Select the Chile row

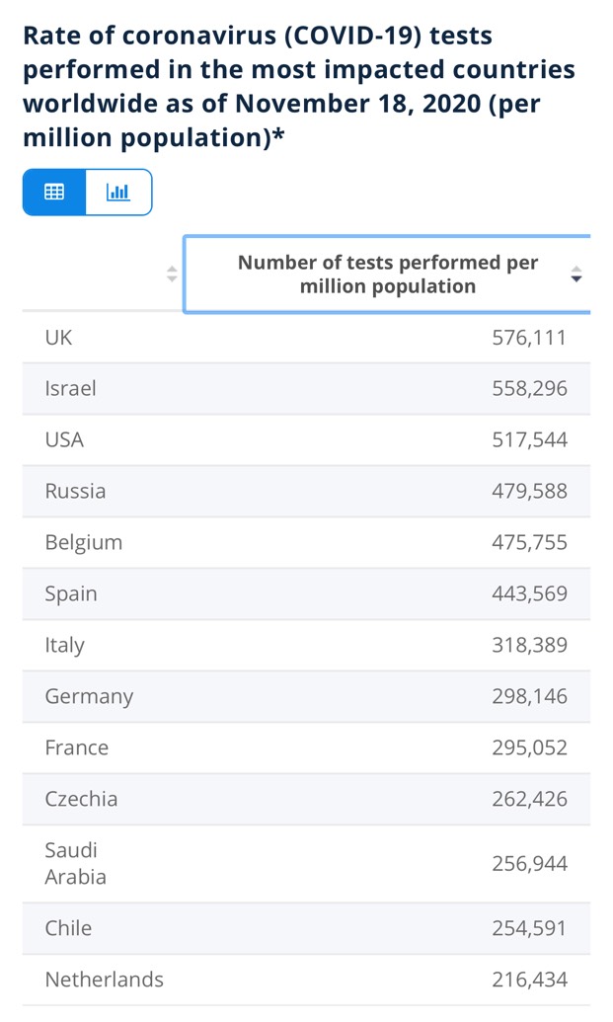(x=306, y=928)
